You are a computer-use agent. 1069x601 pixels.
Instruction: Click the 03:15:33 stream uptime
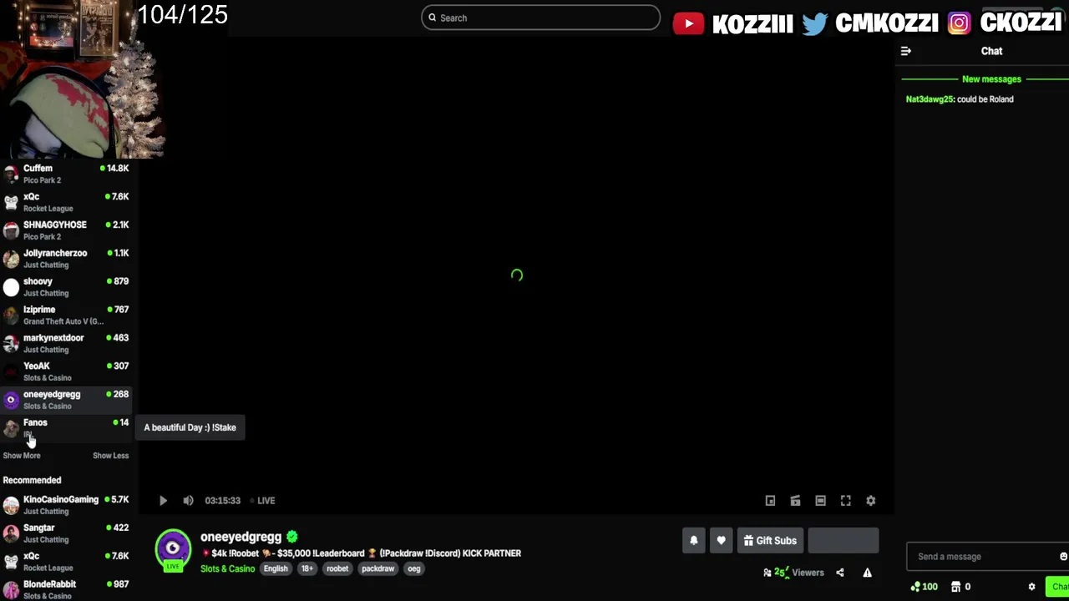point(222,501)
